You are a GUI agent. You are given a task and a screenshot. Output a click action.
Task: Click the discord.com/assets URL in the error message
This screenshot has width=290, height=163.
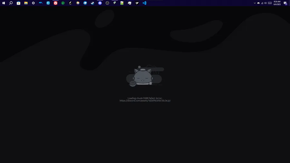pos(145,101)
